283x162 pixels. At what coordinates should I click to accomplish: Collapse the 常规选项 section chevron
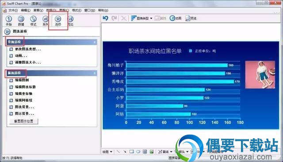94,42
